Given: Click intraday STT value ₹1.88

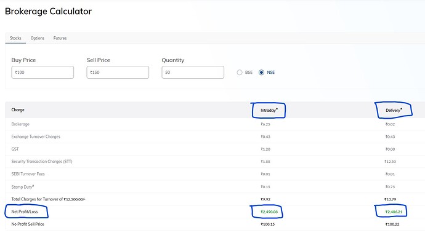Looking at the screenshot, I should click(x=265, y=162).
